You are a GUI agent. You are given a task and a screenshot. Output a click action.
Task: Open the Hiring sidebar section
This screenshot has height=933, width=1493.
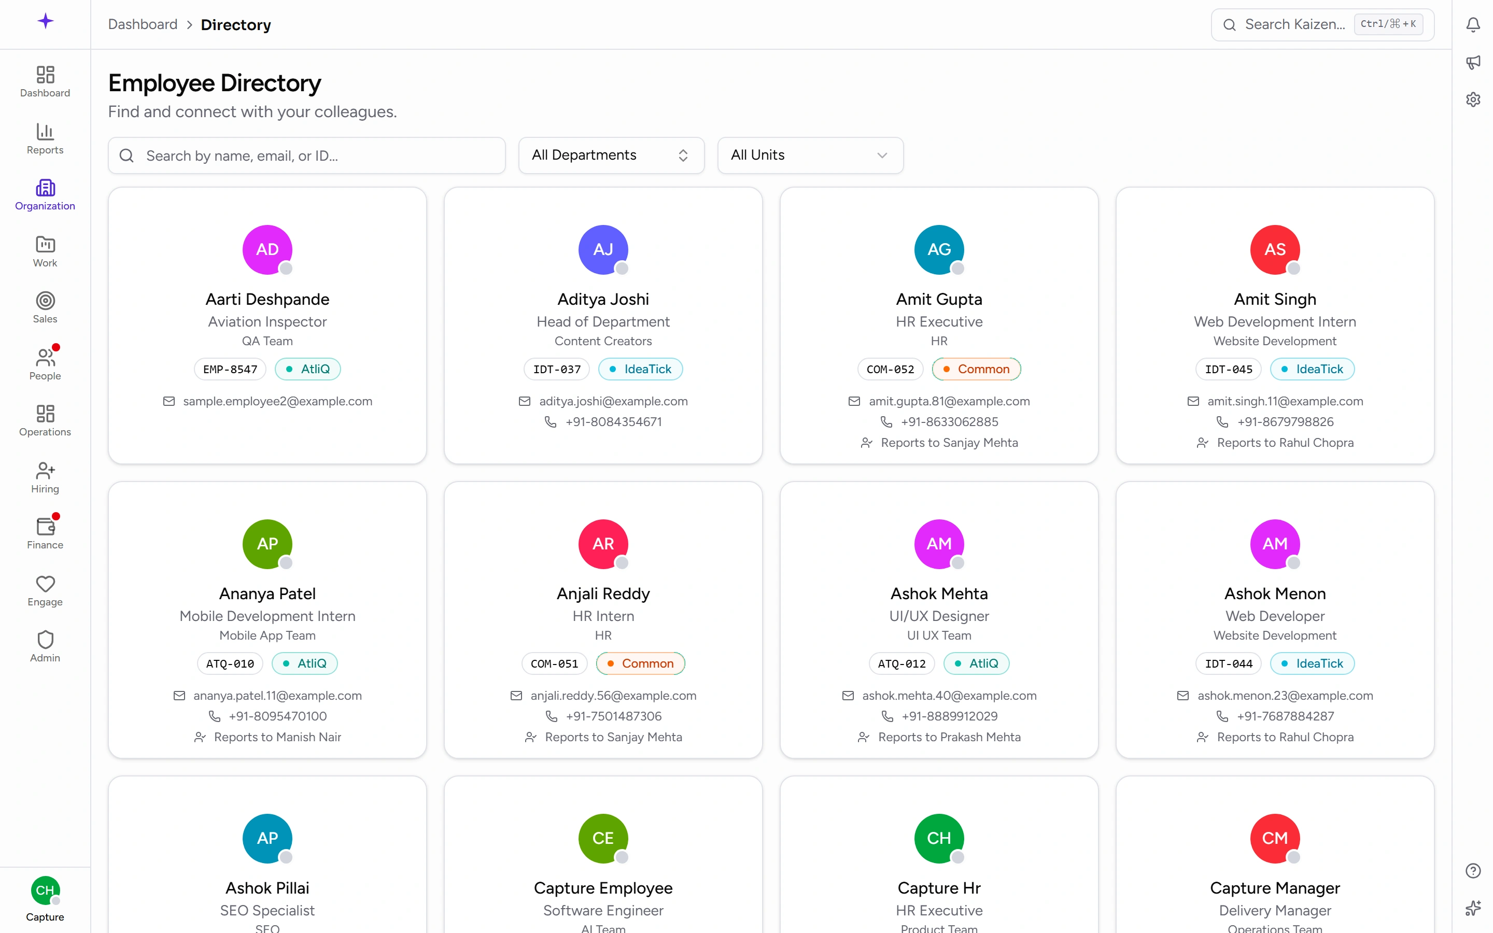pyautogui.click(x=45, y=477)
